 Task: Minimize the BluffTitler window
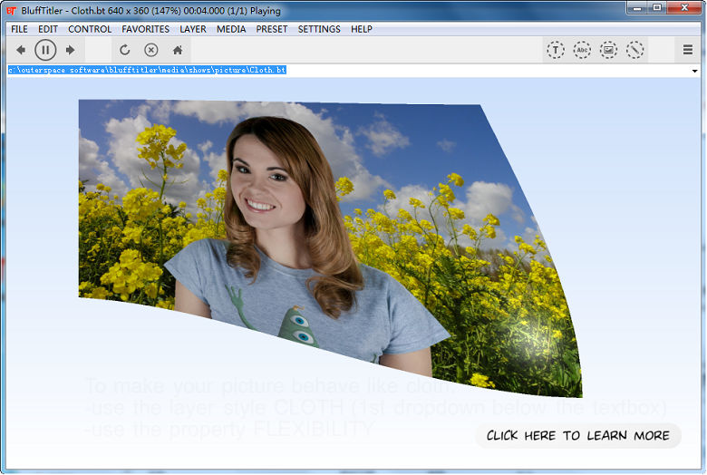637,7
